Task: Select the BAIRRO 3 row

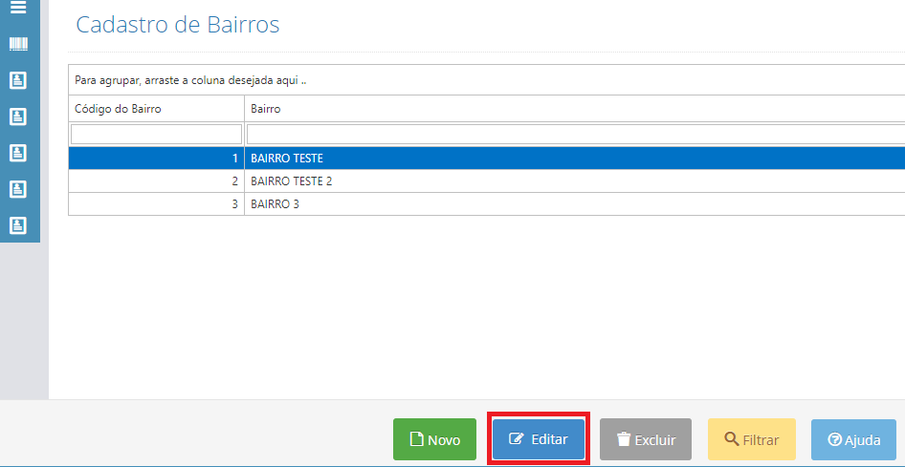Action: coord(487,204)
